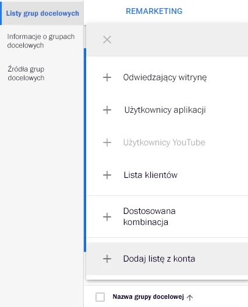Click the plus icon beside Dostosowana kombinacja

click(x=107, y=217)
